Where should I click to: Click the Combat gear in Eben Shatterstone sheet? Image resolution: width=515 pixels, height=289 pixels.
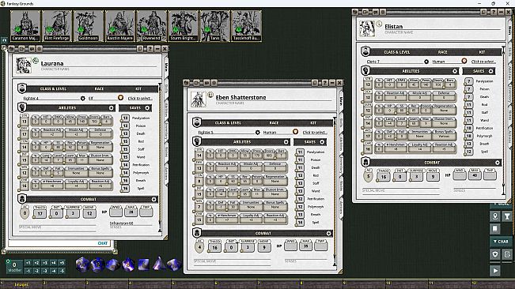pyautogui.click(x=328, y=233)
